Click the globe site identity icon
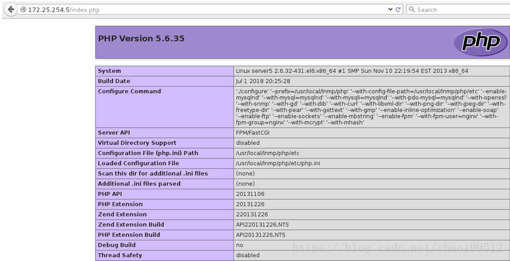510x261 pixels. [23, 10]
